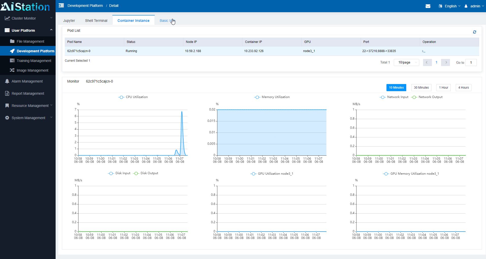This screenshot has height=259, width=486.
Task: Open Alarm Management from the sidebar
Action: tap(27, 81)
